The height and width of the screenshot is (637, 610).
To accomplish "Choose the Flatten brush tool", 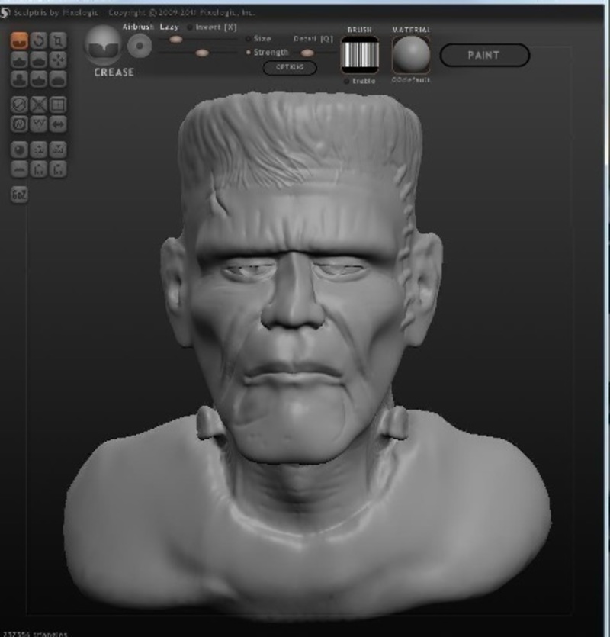I will click(x=39, y=60).
